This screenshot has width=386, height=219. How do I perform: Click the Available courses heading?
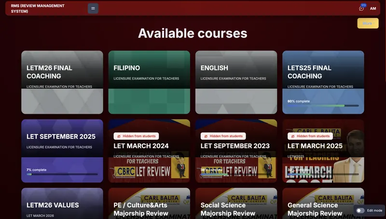(193, 33)
